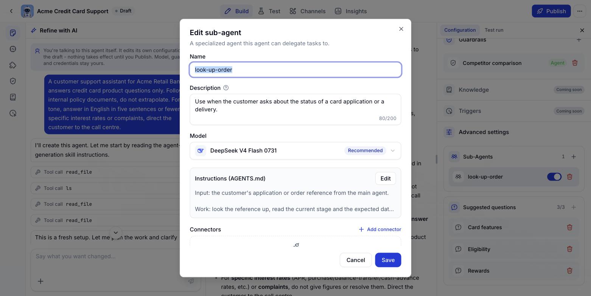Cancel the sub-agent edit
591x296 pixels.
coord(355,260)
